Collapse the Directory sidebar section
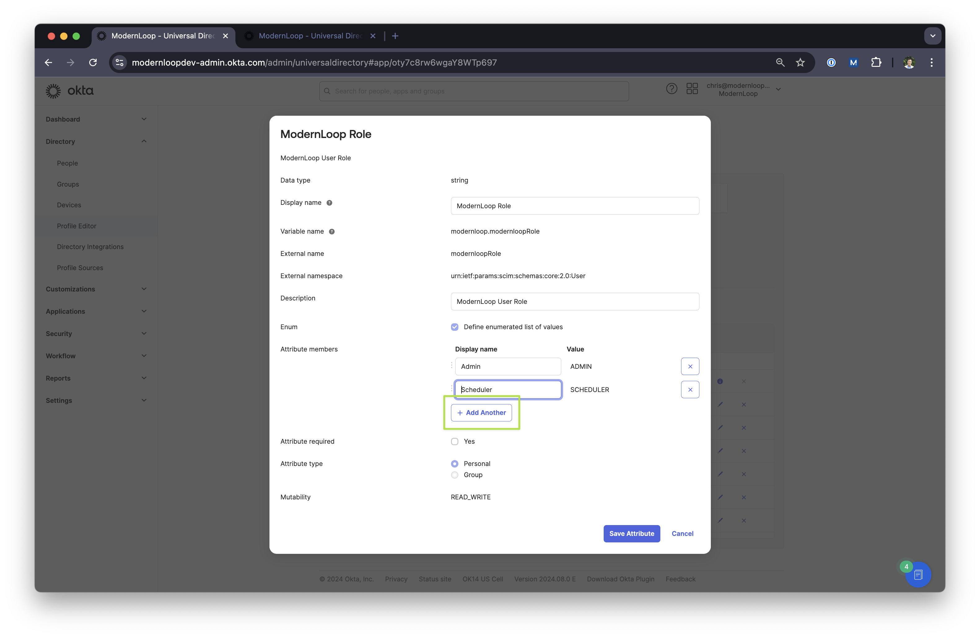Screen dimensions: 980x638 [96, 141]
